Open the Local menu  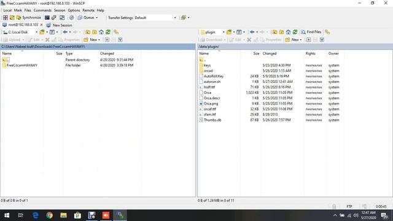[x=7, y=10]
